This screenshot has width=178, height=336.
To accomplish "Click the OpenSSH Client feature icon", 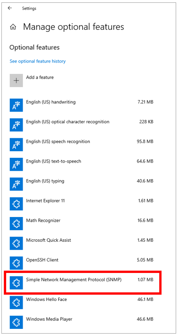I will (16, 263).
